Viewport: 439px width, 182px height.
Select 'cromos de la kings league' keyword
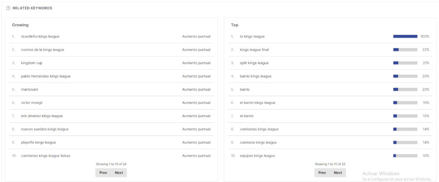42,50
